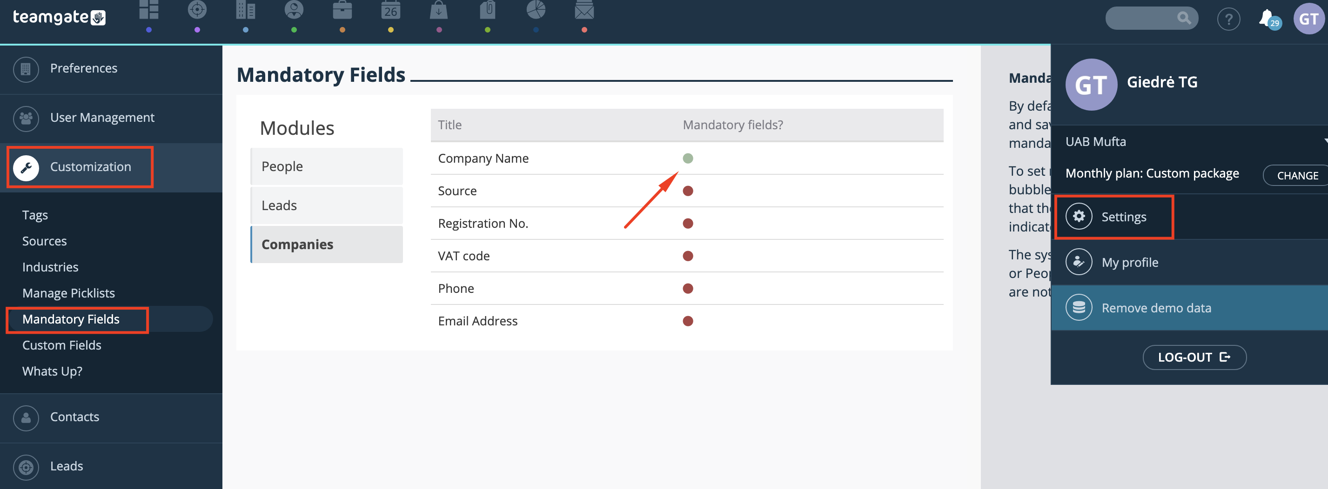This screenshot has height=489, width=1328.
Task: Toggle Phone mandatory bubble
Action: (688, 288)
